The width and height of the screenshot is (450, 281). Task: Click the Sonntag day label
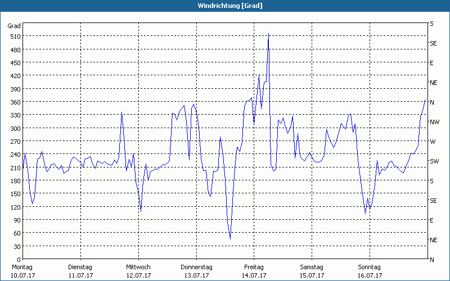(369, 267)
